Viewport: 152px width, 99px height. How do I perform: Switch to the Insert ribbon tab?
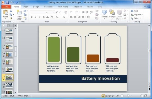(26, 7)
